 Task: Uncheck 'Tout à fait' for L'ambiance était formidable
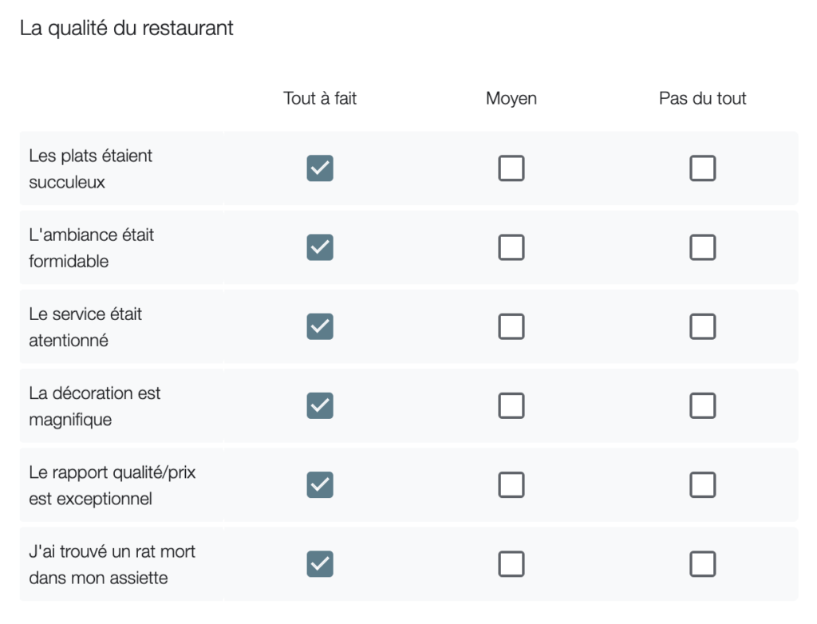(x=320, y=247)
